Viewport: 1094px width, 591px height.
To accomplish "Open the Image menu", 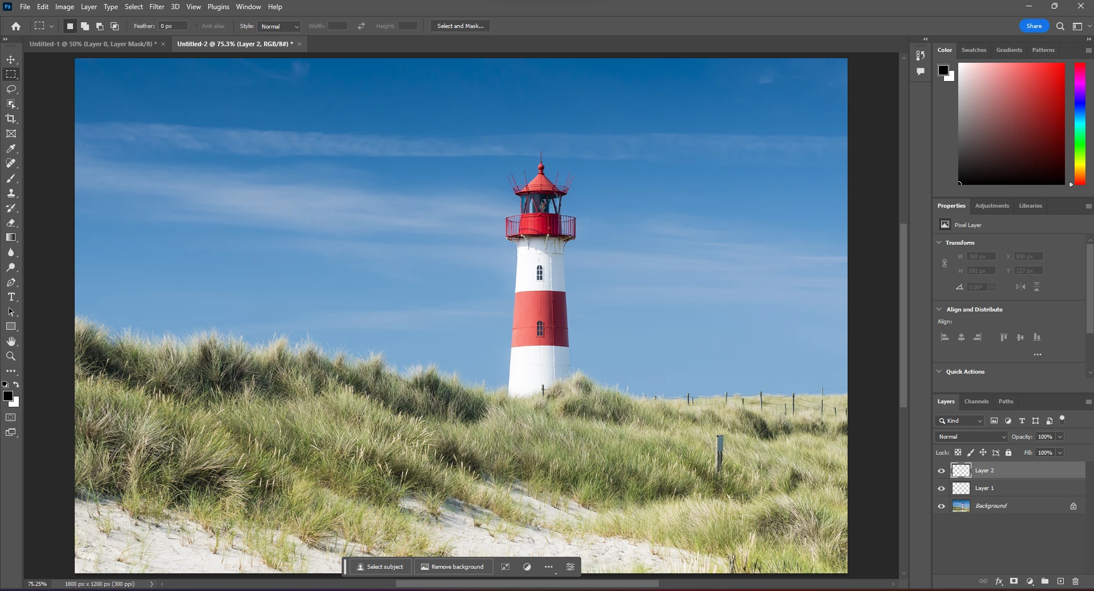I will [64, 7].
